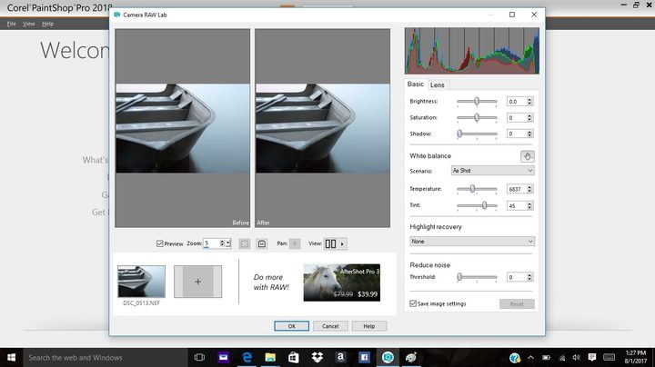This screenshot has width=655, height=367.
Task: Select the DSC_0513.NEF thumbnail
Action: click(141, 282)
